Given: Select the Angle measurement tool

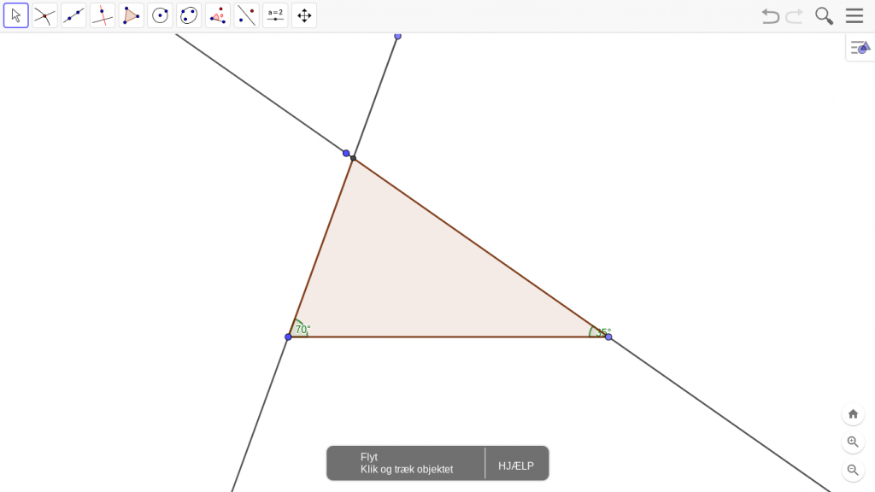Looking at the screenshot, I should coord(218,15).
